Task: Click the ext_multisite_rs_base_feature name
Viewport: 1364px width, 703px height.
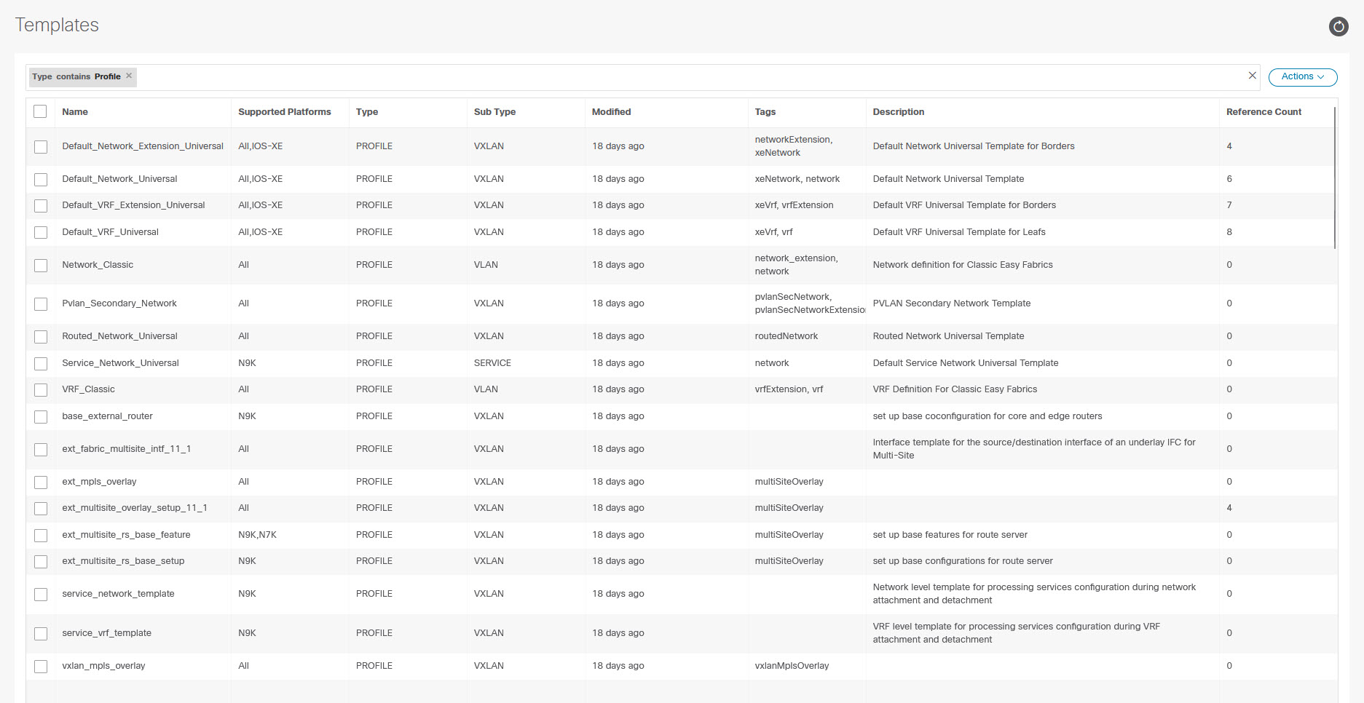Action: [126, 535]
